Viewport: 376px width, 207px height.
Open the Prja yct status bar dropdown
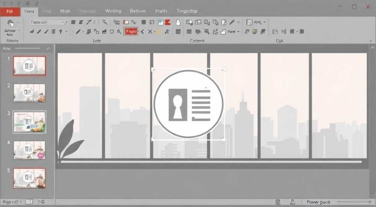point(12,202)
